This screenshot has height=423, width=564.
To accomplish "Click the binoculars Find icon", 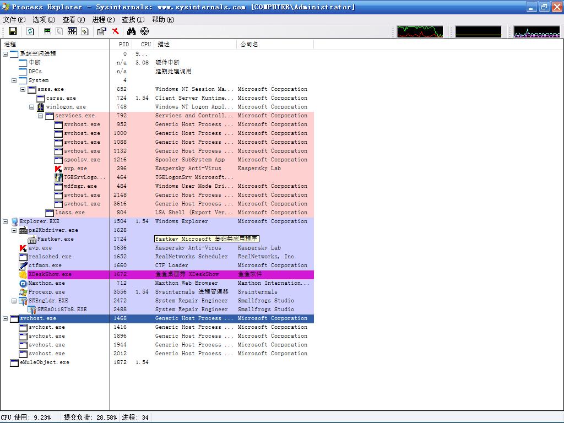I will pos(131,31).
